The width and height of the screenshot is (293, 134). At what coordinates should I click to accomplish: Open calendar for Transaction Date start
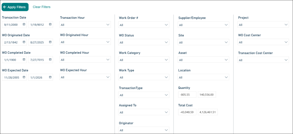[x=24, y=24]
